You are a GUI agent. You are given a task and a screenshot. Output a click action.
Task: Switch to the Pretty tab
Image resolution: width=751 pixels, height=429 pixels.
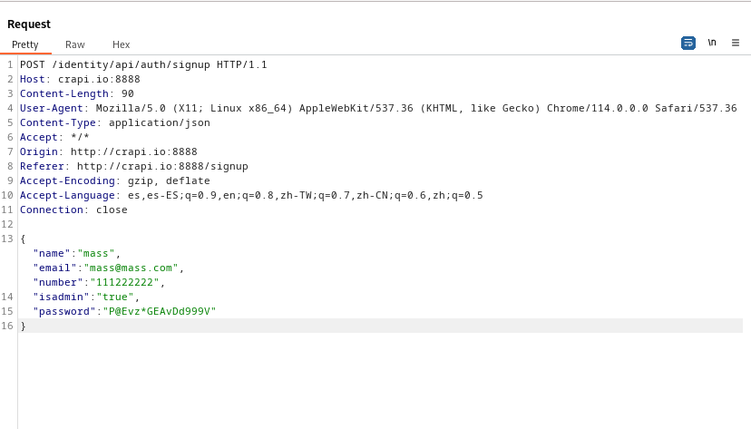(24, 44)
